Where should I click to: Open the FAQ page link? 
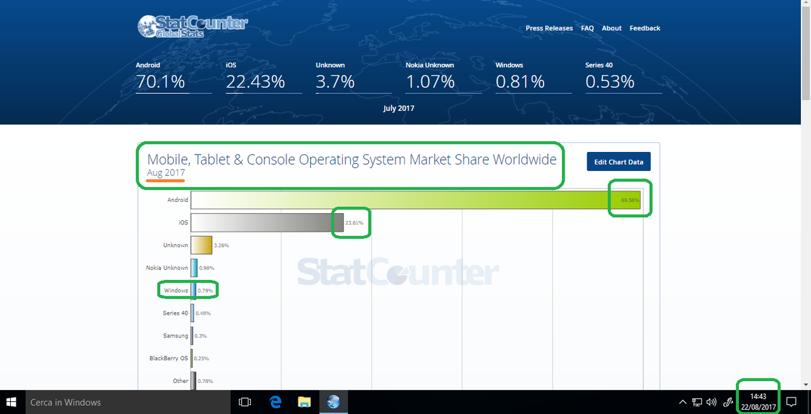coord(587,28)
